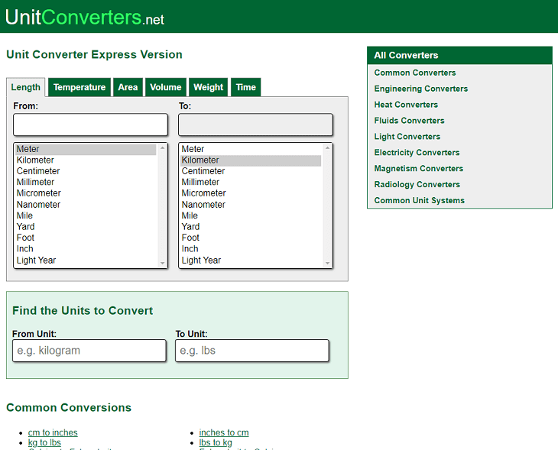Image resolution: width=558 pixels, height=450 pixels.
Task: Choose Mile in the To list
Action: pos(251,215)
